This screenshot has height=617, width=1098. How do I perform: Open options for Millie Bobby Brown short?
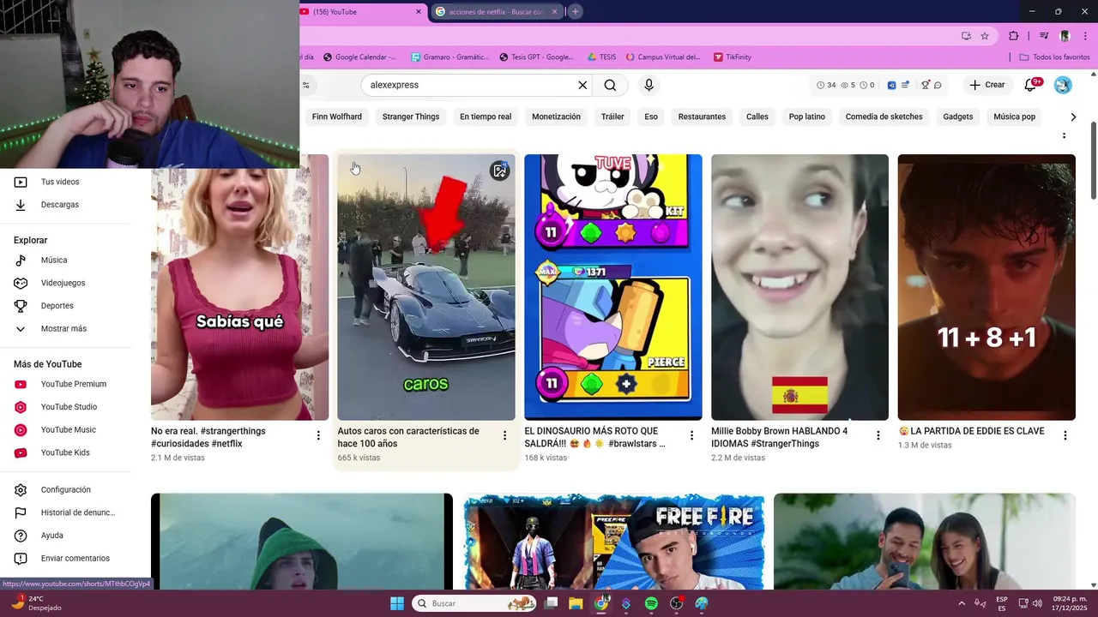point(878,435)
